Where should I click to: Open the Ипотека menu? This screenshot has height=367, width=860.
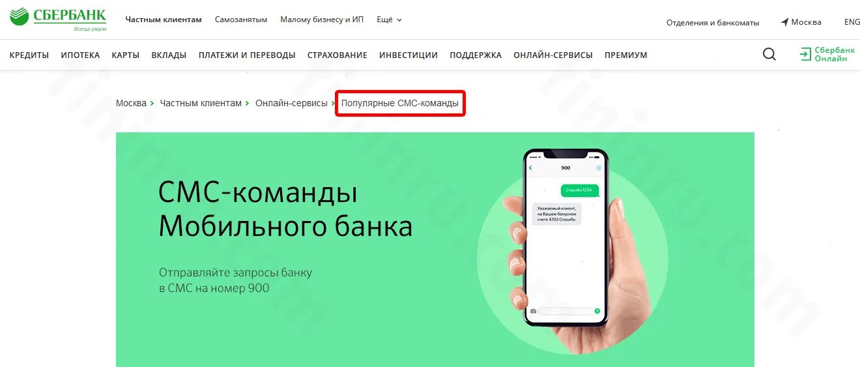pos(80,55)
